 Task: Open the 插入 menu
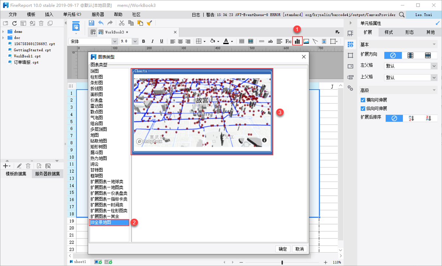point(49,14)
